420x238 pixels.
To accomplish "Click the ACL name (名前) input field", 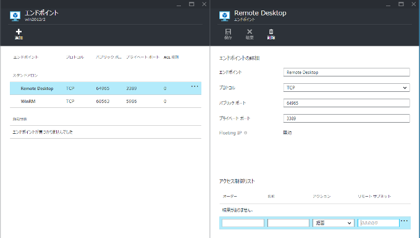I will [288, 223].
